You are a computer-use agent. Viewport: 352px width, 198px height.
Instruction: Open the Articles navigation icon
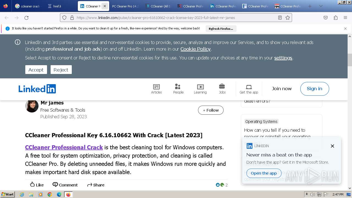pyautogui.click(x=156, y=89)
